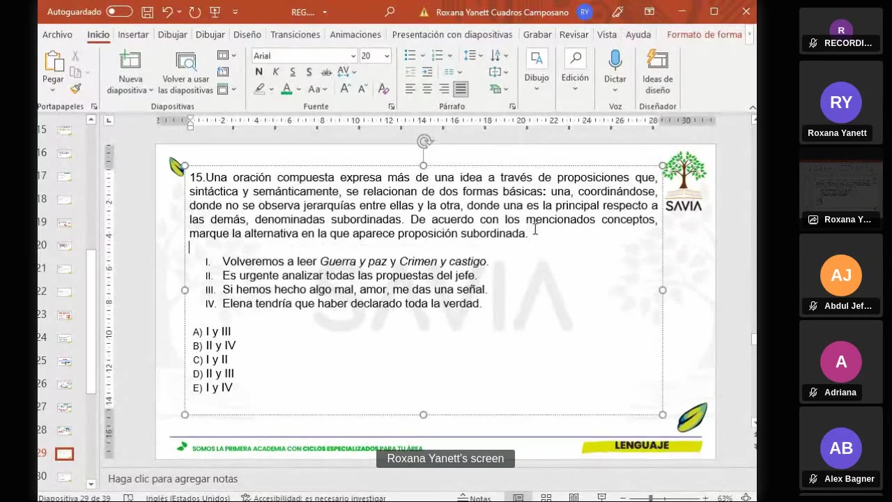Toggle the Autoguardado switch
892x502 pixels.
[119, 11]
